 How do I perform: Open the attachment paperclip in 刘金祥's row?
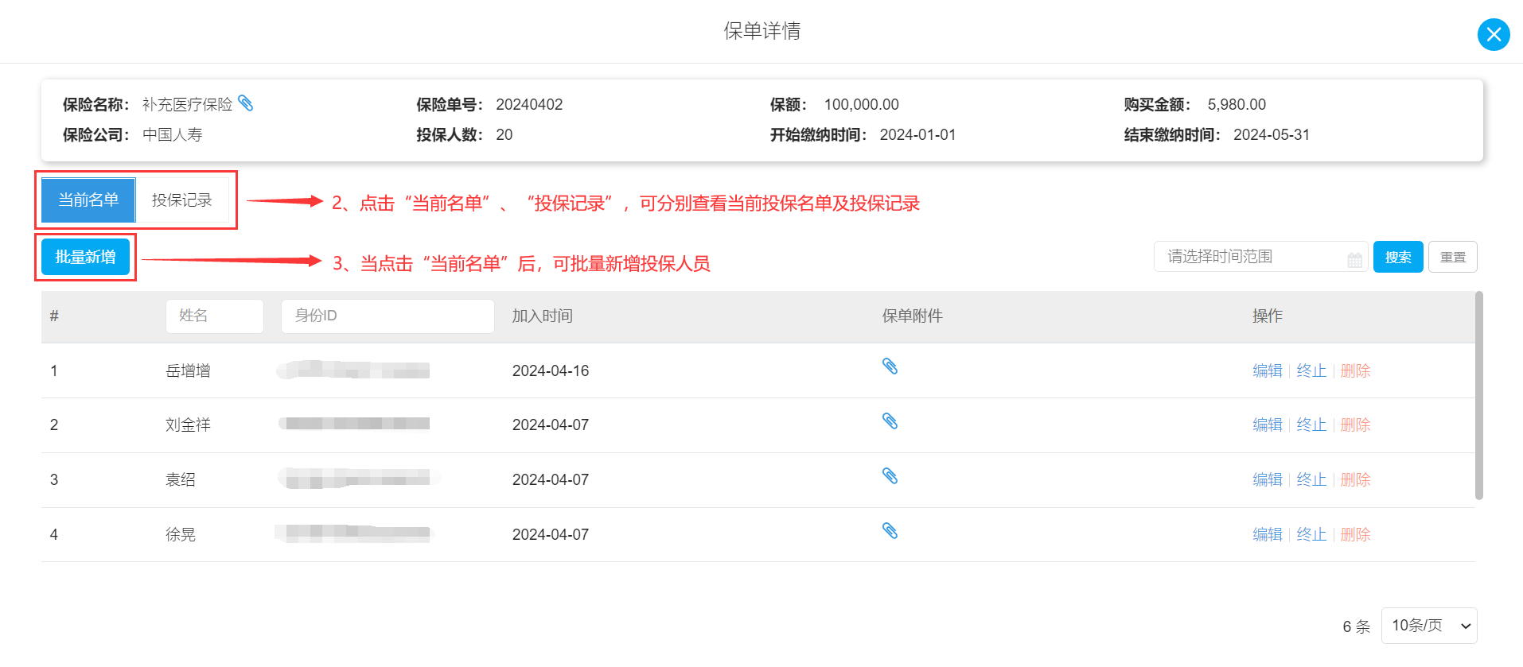coord(890,421)
